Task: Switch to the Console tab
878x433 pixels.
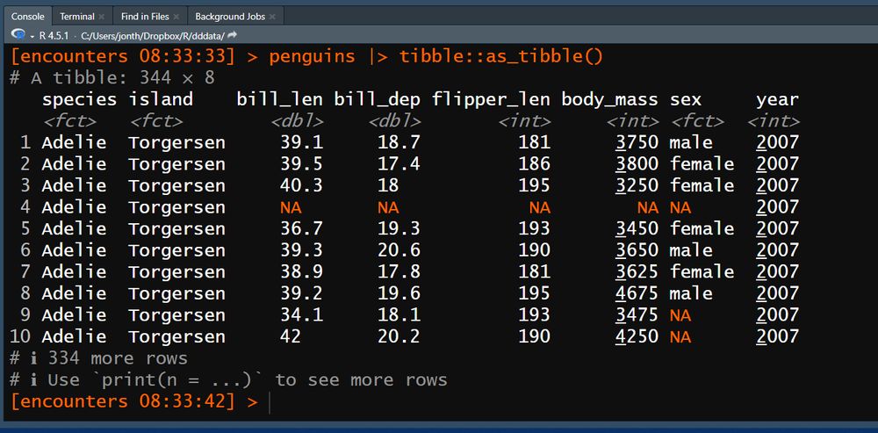Action: point(28,16)
